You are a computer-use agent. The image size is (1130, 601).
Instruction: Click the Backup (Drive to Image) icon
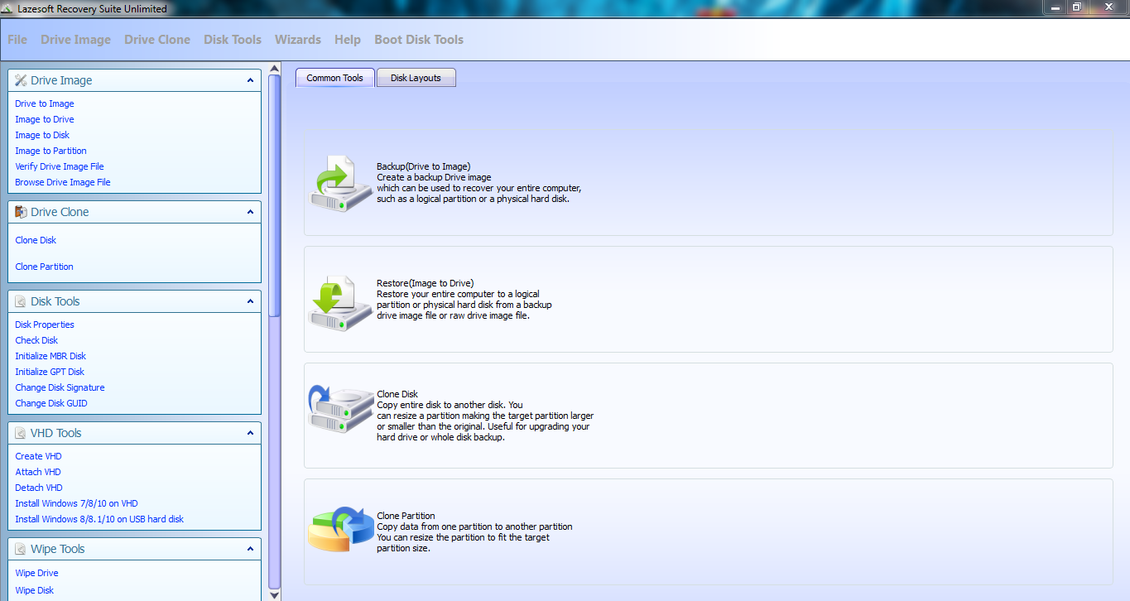(x=341, y=183)
